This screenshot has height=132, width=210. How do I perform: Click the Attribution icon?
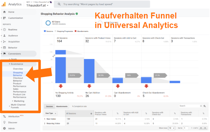pos(4,117)
